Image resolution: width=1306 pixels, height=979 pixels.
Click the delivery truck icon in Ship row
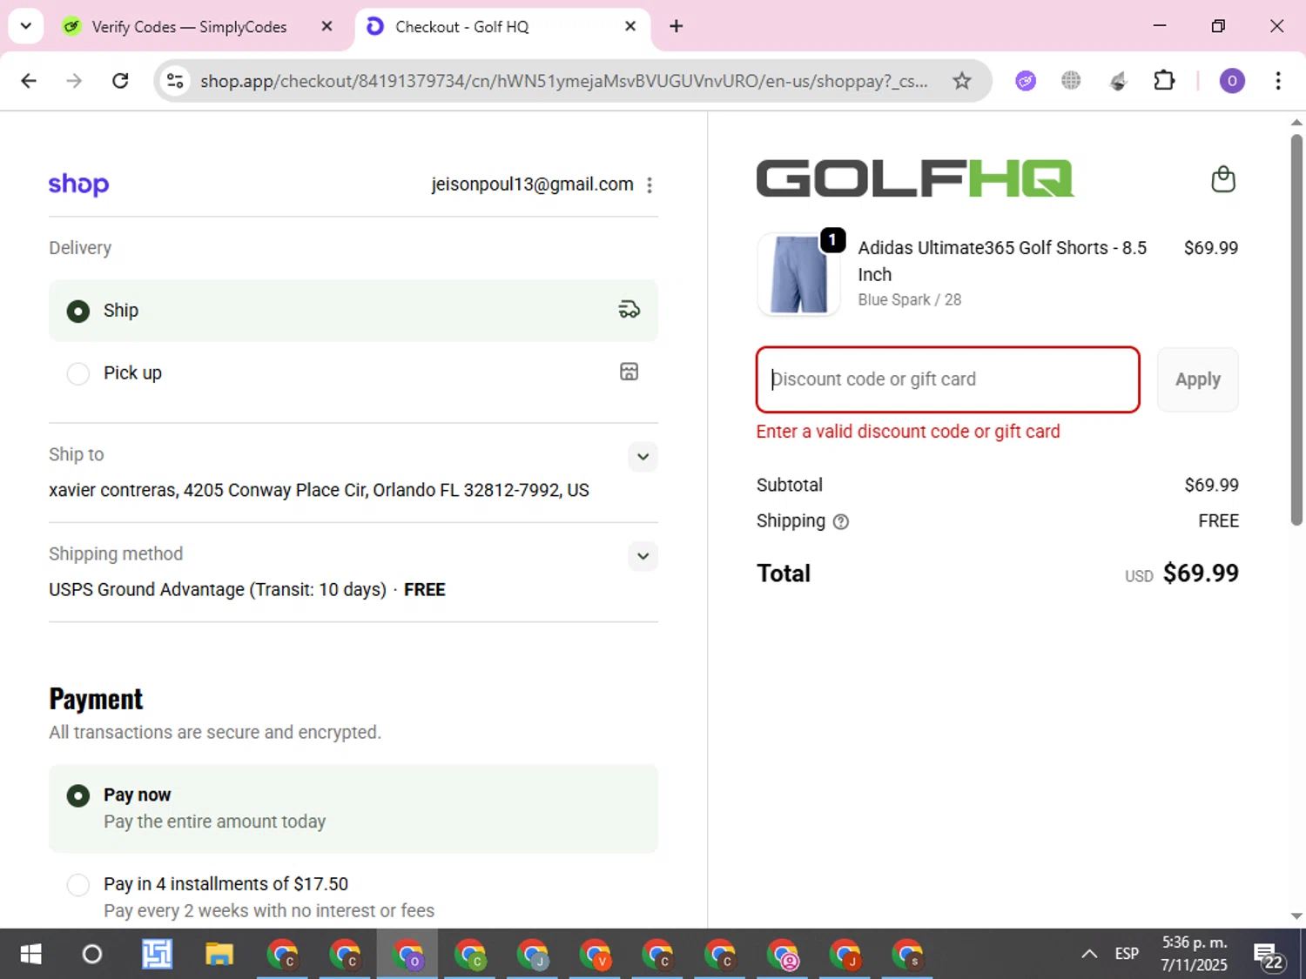629,310
